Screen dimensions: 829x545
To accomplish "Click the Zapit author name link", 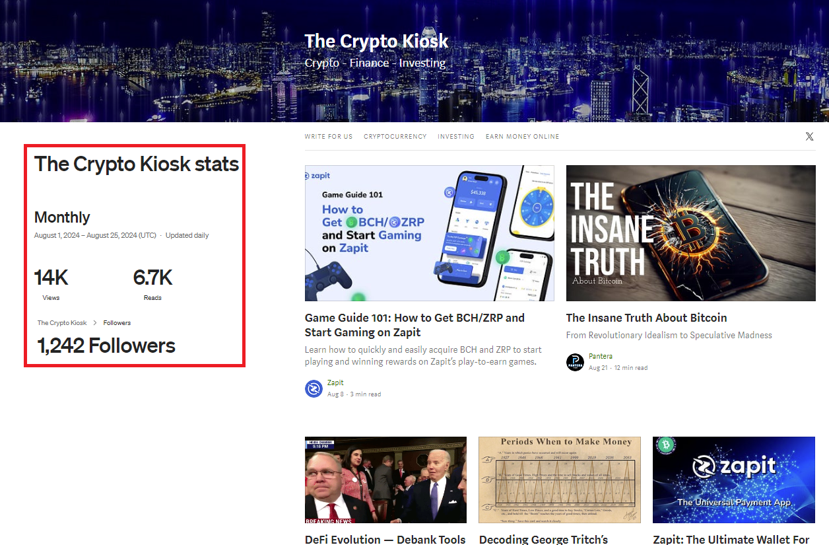I will click(335, 382).
